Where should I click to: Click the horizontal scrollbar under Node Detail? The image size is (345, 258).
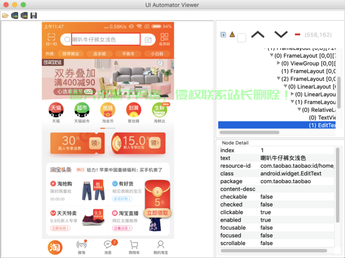(x=274, y=251)
